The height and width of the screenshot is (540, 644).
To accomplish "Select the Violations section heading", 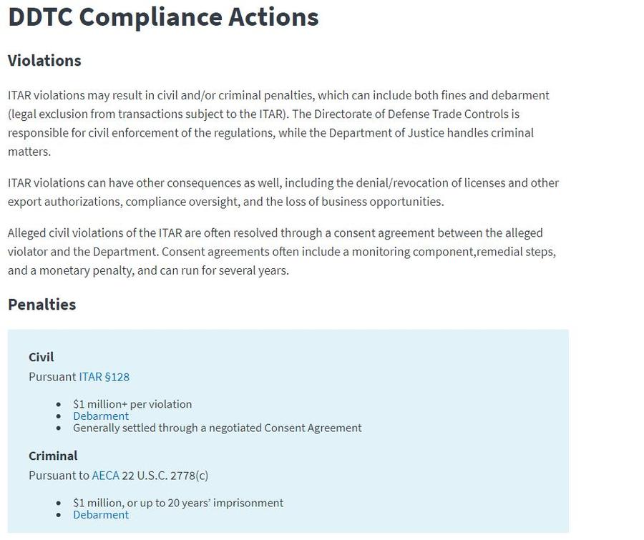I will [x=44, y=61].
